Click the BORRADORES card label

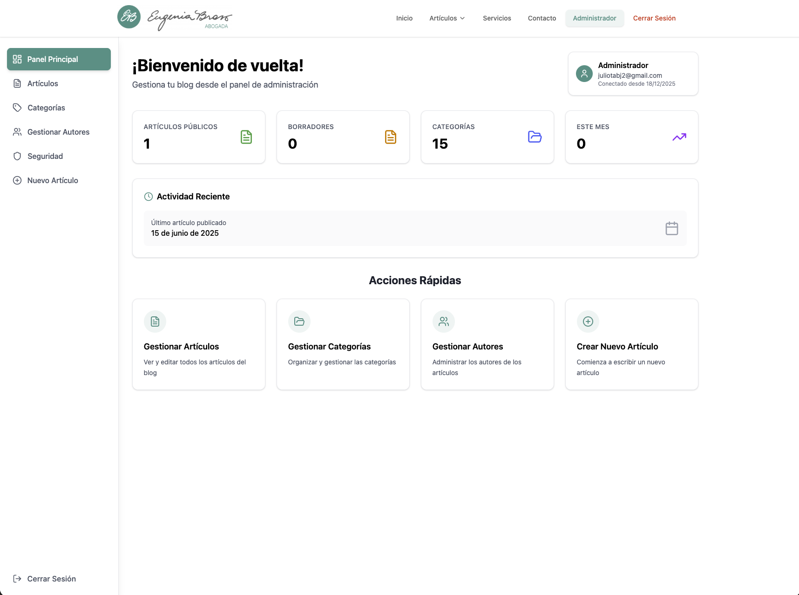point(311,127)
